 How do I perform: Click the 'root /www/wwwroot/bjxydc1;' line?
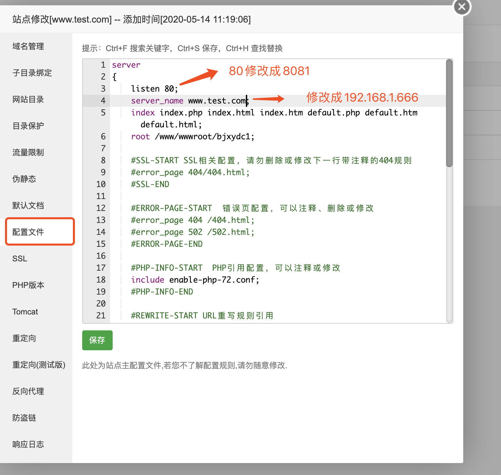tap(193, 137)
